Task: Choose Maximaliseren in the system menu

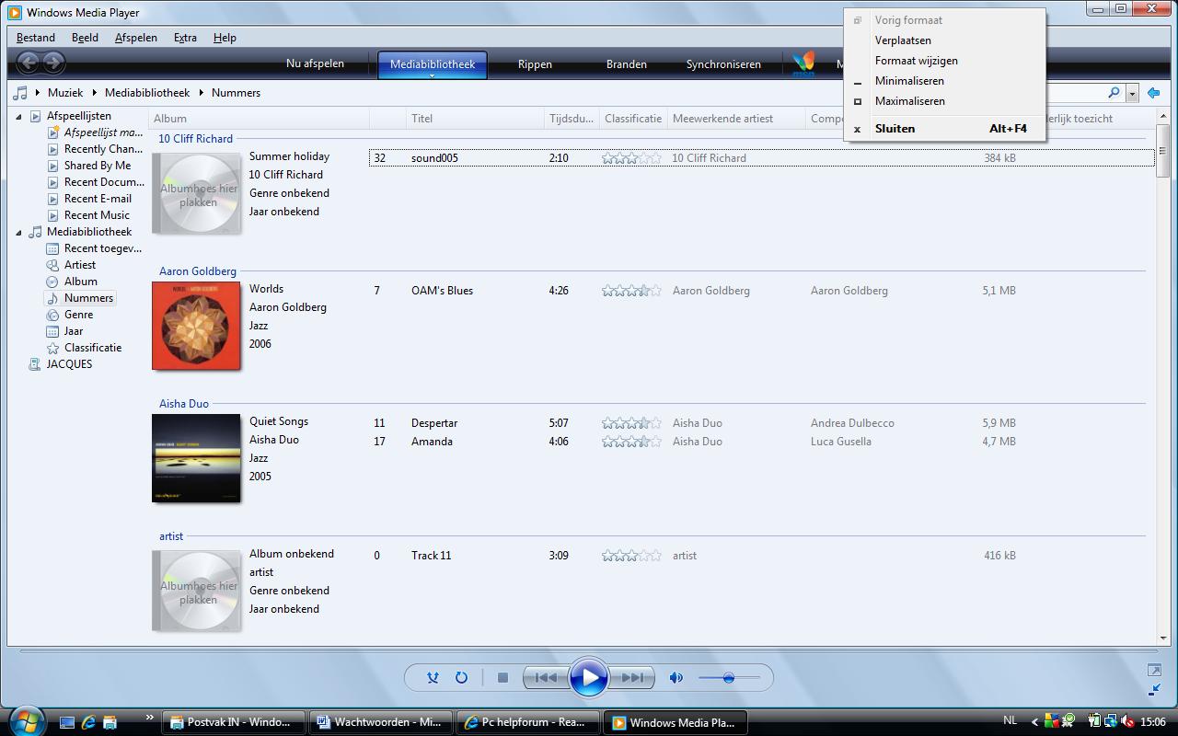Action: pos(944,101)
